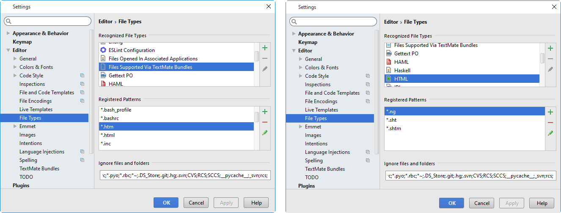Viewport: 561px width, 213px height.
Task: Click Spelling copy icon in right window
Action: (368, 161)
